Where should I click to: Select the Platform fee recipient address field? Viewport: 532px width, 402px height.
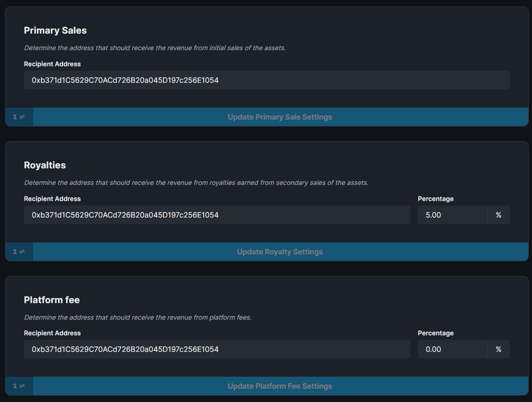[x=217, y=349]
